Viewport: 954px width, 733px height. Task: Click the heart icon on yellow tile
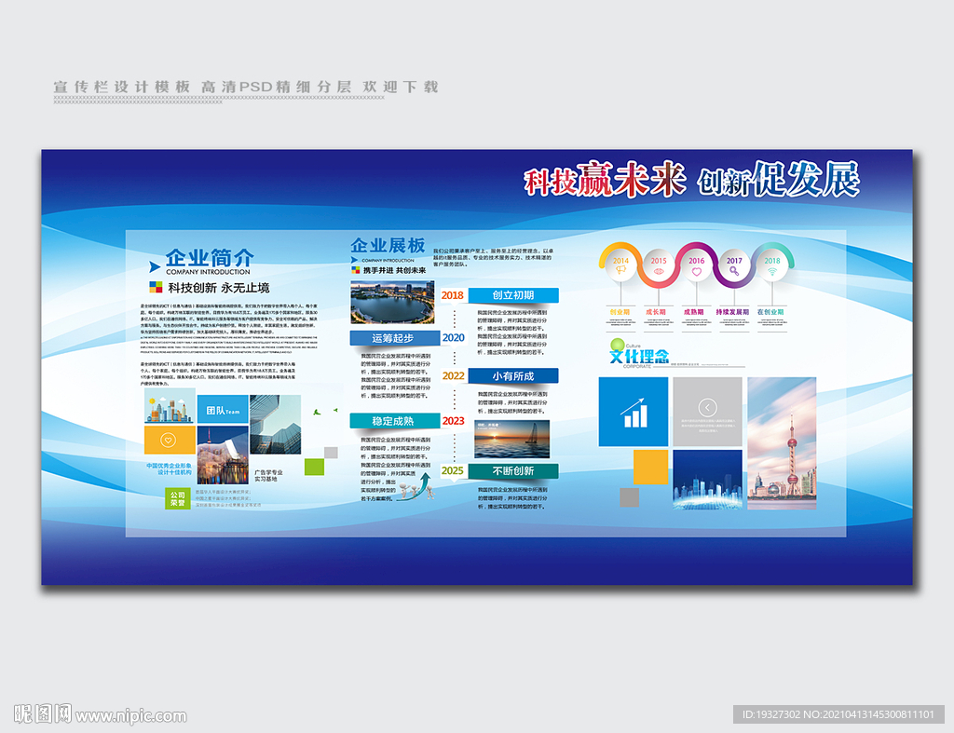click(x=169, y=440)
